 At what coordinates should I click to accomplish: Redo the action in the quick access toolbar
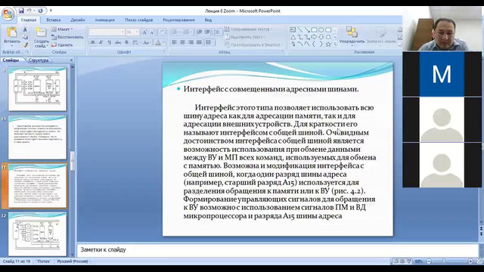click(x=40, y=11)
